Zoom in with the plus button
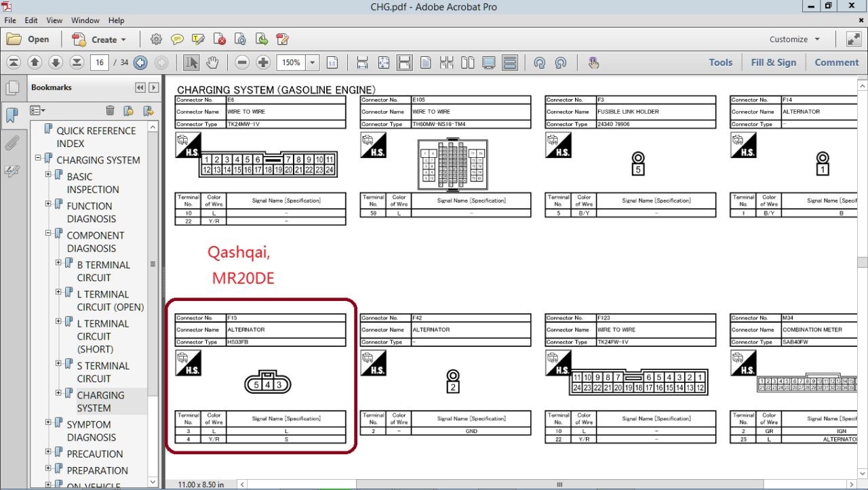This screenshot has height=490, width=868. (x=263, y=62)
